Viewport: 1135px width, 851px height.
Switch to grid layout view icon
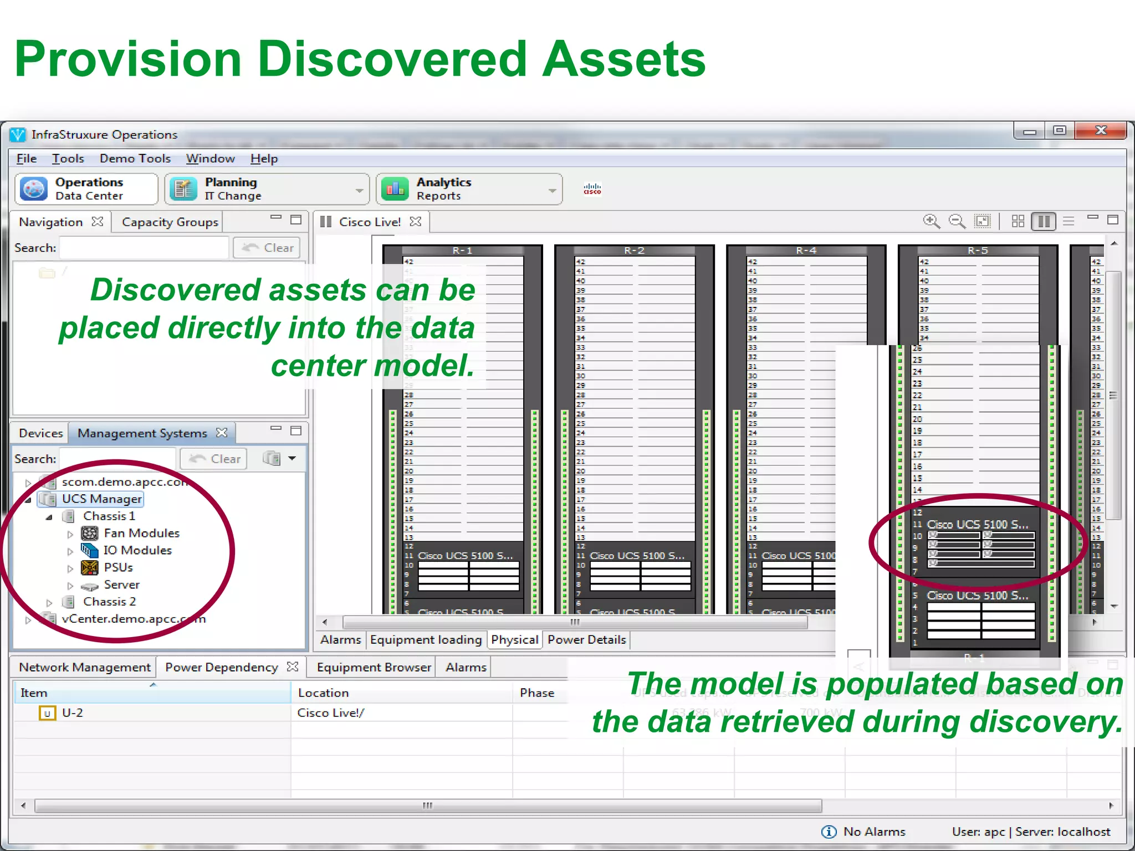(x=1018, y=222)
